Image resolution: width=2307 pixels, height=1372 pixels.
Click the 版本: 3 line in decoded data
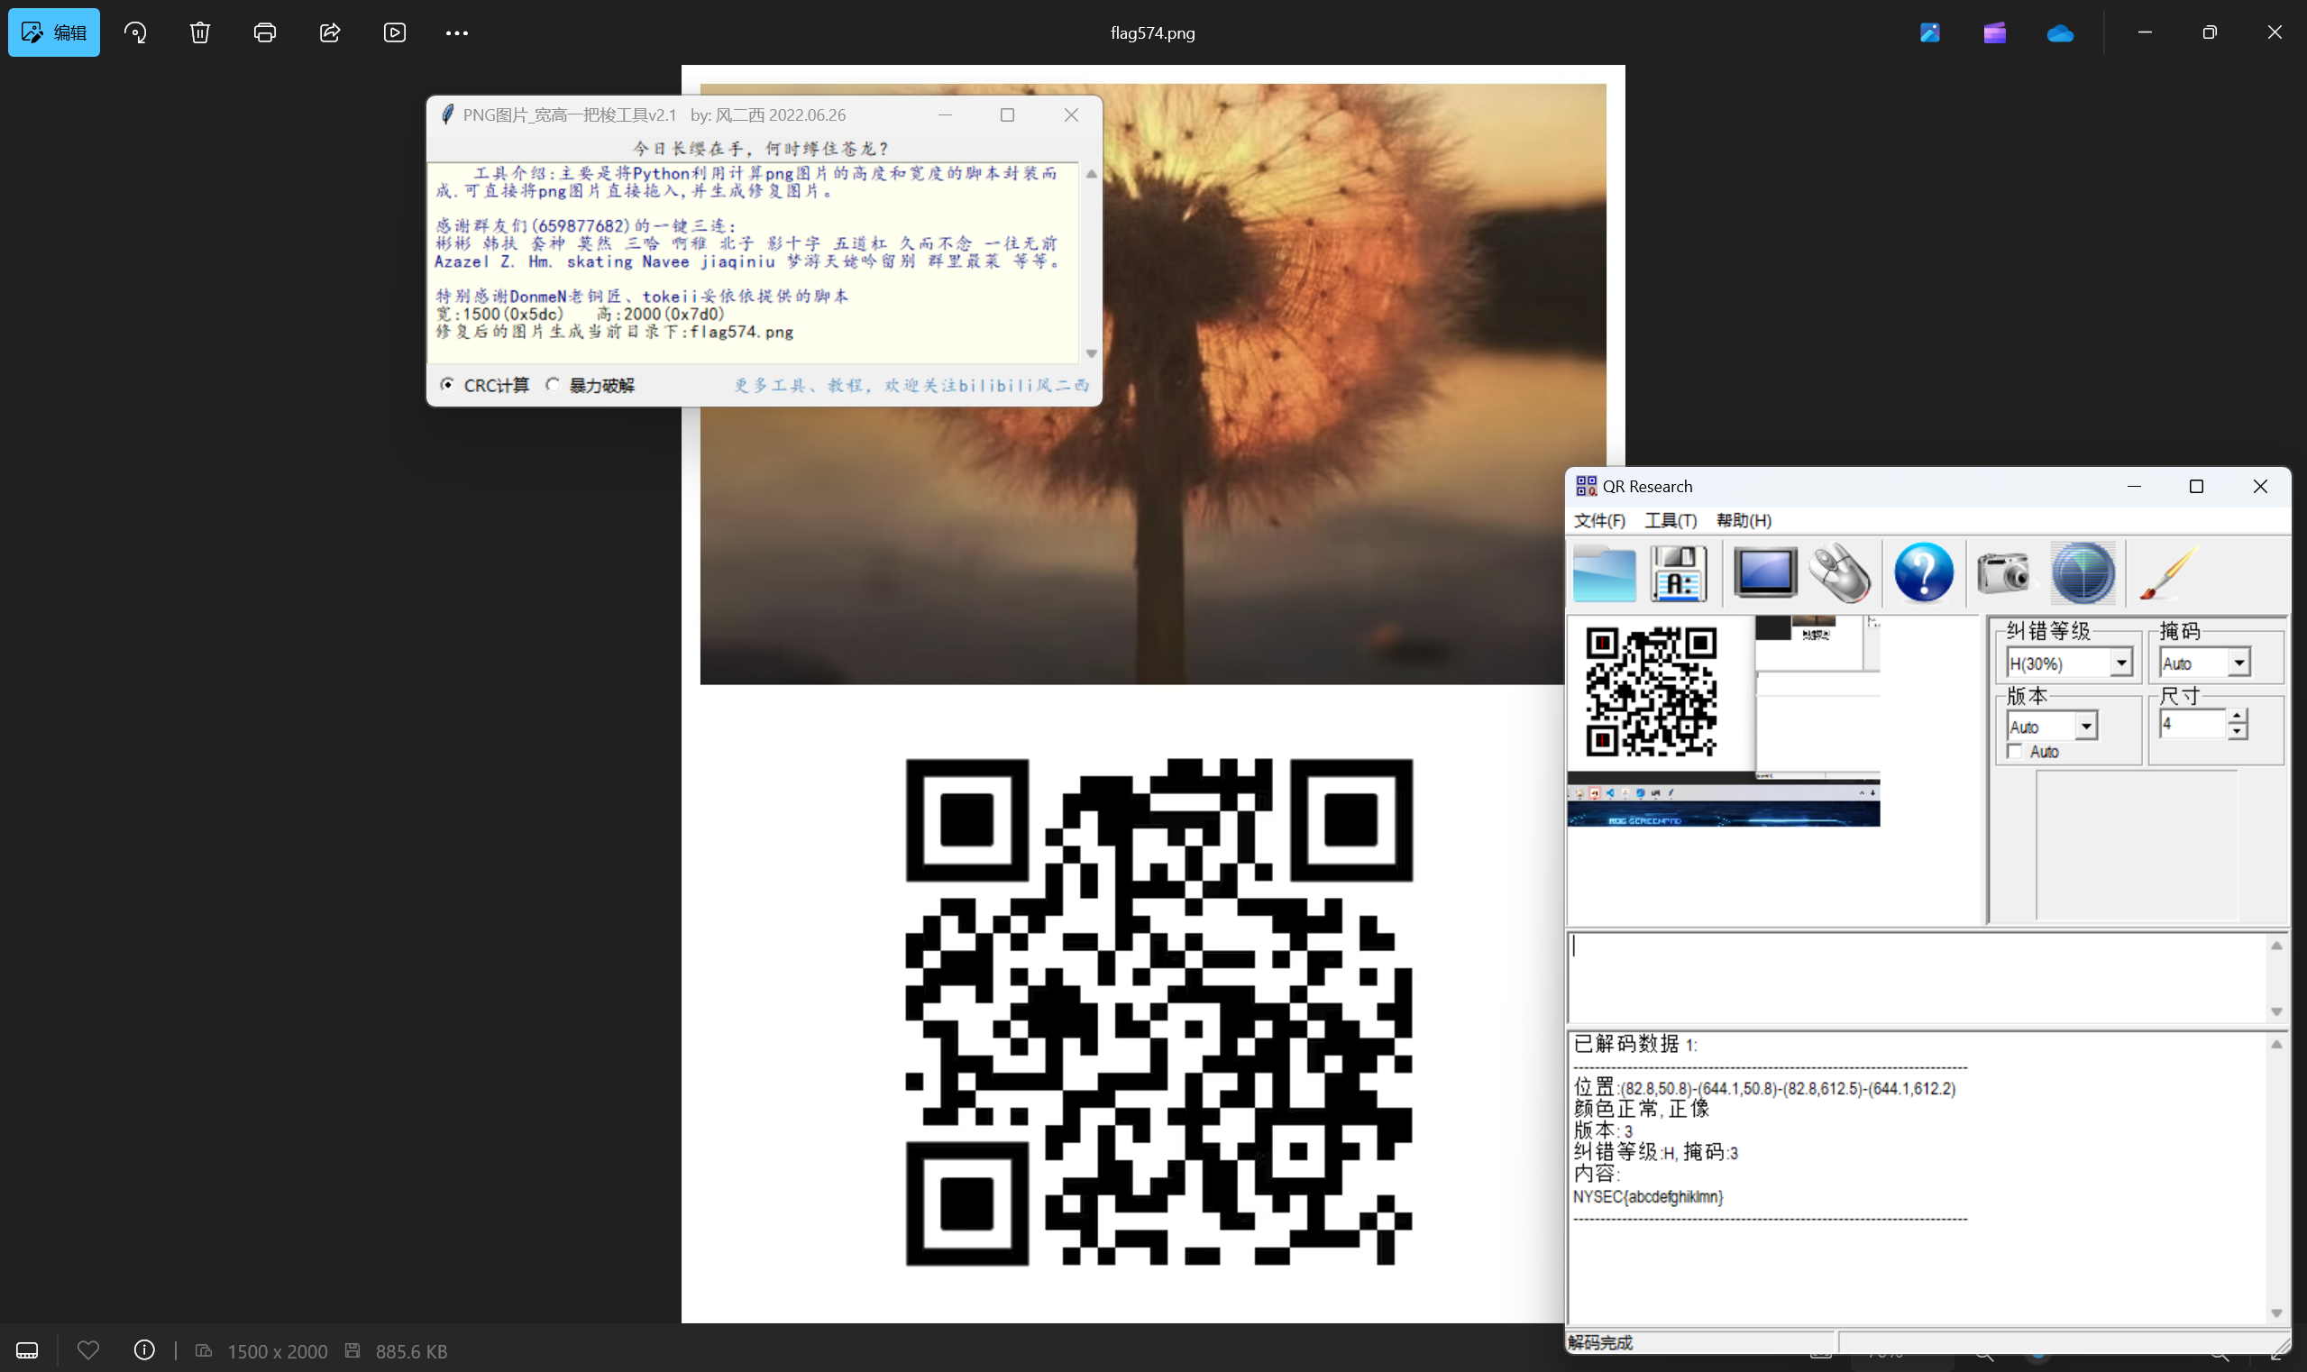(1603, 1130)
